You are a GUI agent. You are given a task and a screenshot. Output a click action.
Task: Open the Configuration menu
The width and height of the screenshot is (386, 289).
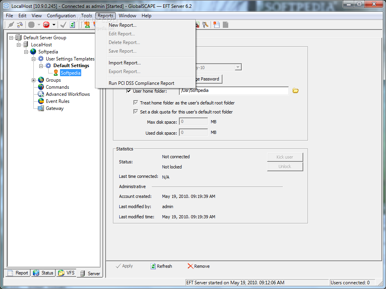click(x=61, y=16)
